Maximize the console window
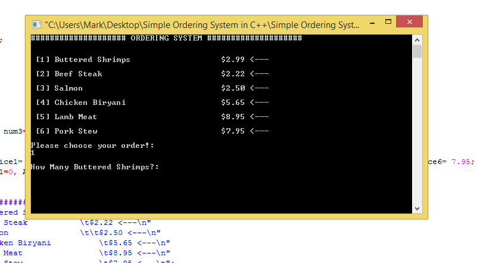This screenshot has height=263, width=483. tap(388, 22)
